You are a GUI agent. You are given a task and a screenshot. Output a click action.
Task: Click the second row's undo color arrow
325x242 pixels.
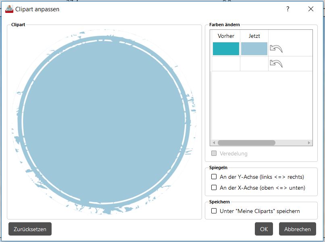276,63
